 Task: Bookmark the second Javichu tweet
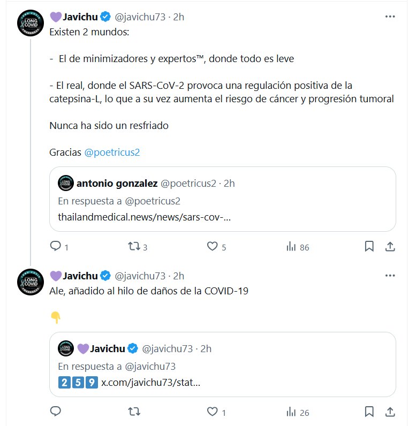(x=369, y=412)
